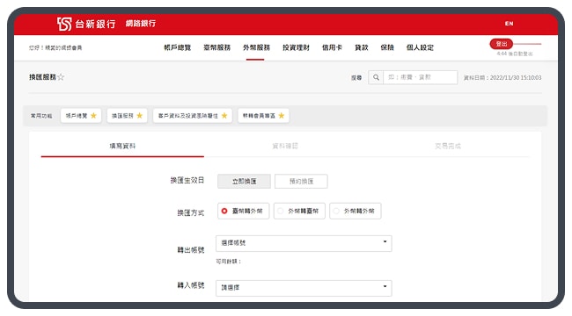This screenshot has height=316, width=572.
Task: Select the 外幣轉臺幣 radio option
Action: click(299, 212)
